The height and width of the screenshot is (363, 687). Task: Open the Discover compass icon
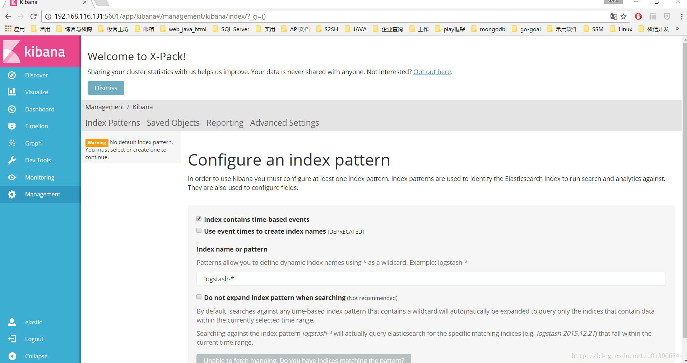click(12, 75)
